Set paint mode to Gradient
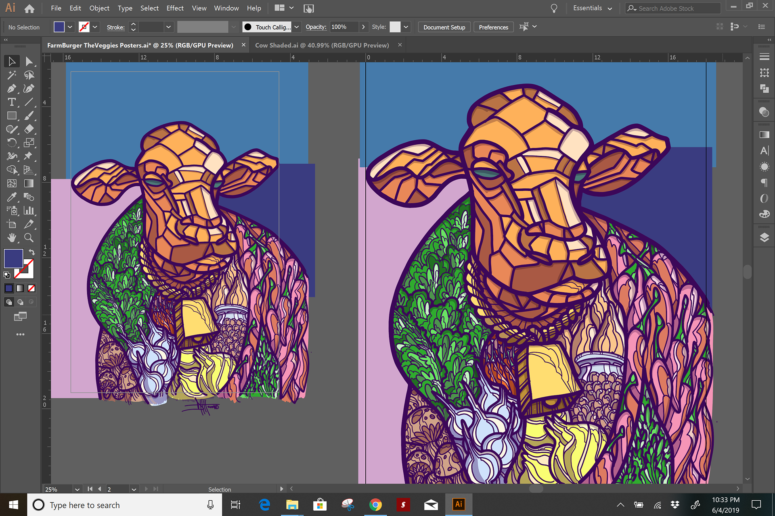Screen dimensions: 775x516 click(20, 288)
